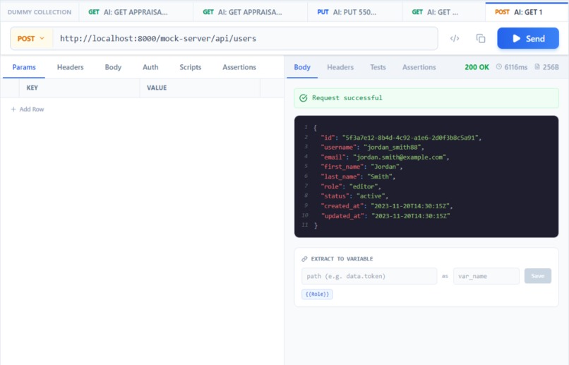
Task: Click the "created_at" line in response
Action: (x=387, y=205)
